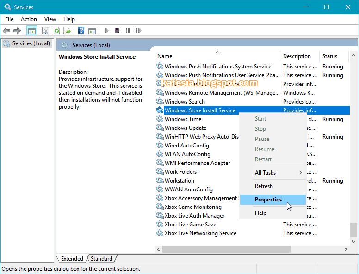Choose Help in the context menu
Screen dimensions: 359x274
(272, 213)
